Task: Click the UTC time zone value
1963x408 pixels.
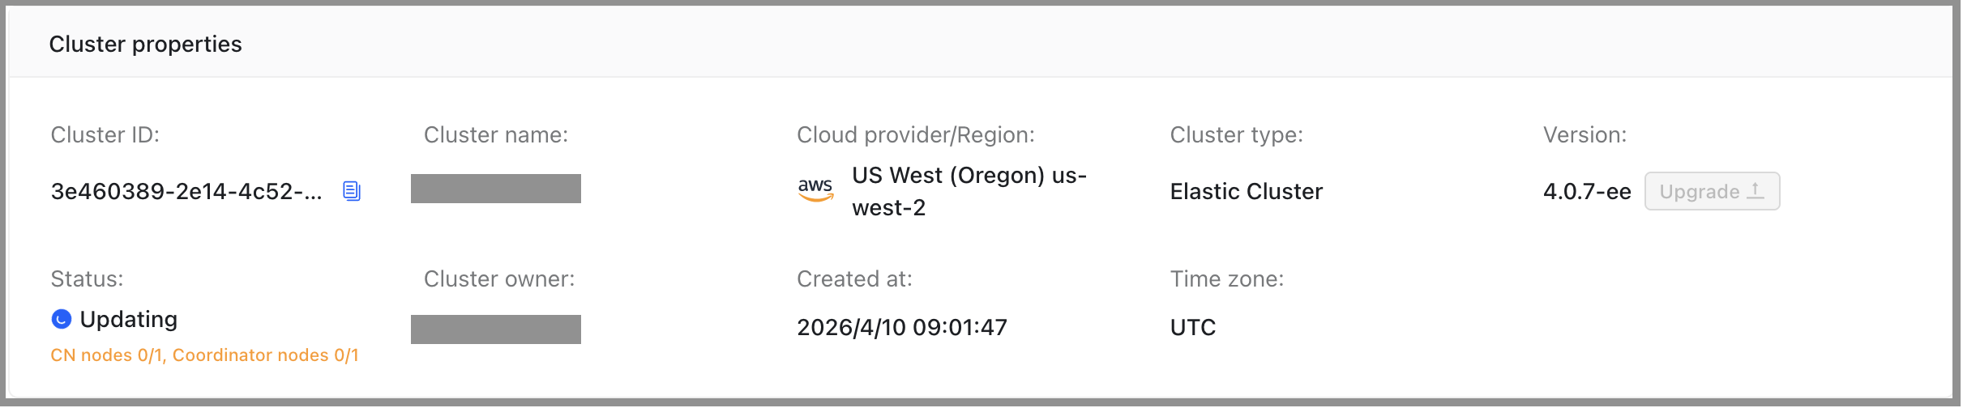Action: pyautogui.click(x=1192, y=328)
